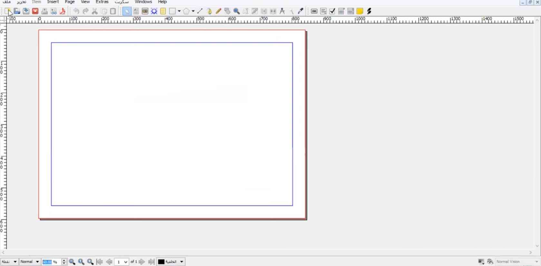
Task: Click the Print icon
Action: point(44,11)
